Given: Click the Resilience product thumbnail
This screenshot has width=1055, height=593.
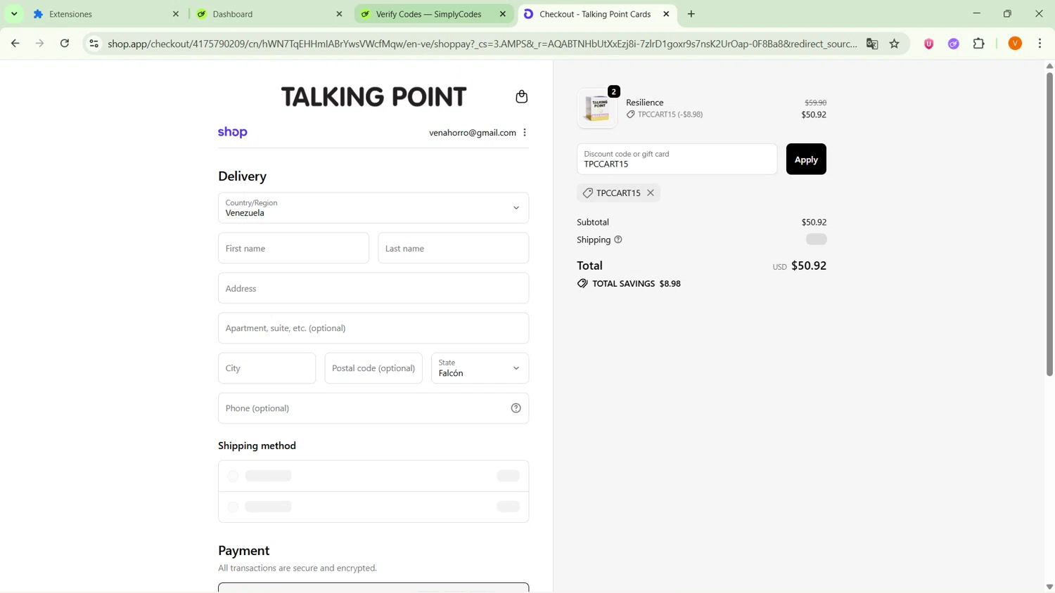Looking at the screenshot, I should [x=597, y=108].
